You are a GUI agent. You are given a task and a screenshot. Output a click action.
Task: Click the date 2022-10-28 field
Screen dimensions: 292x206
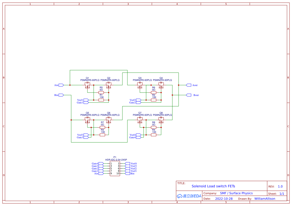224,199
